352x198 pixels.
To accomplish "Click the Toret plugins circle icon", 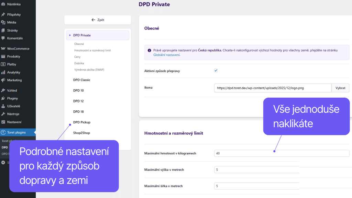I will 3,132.
